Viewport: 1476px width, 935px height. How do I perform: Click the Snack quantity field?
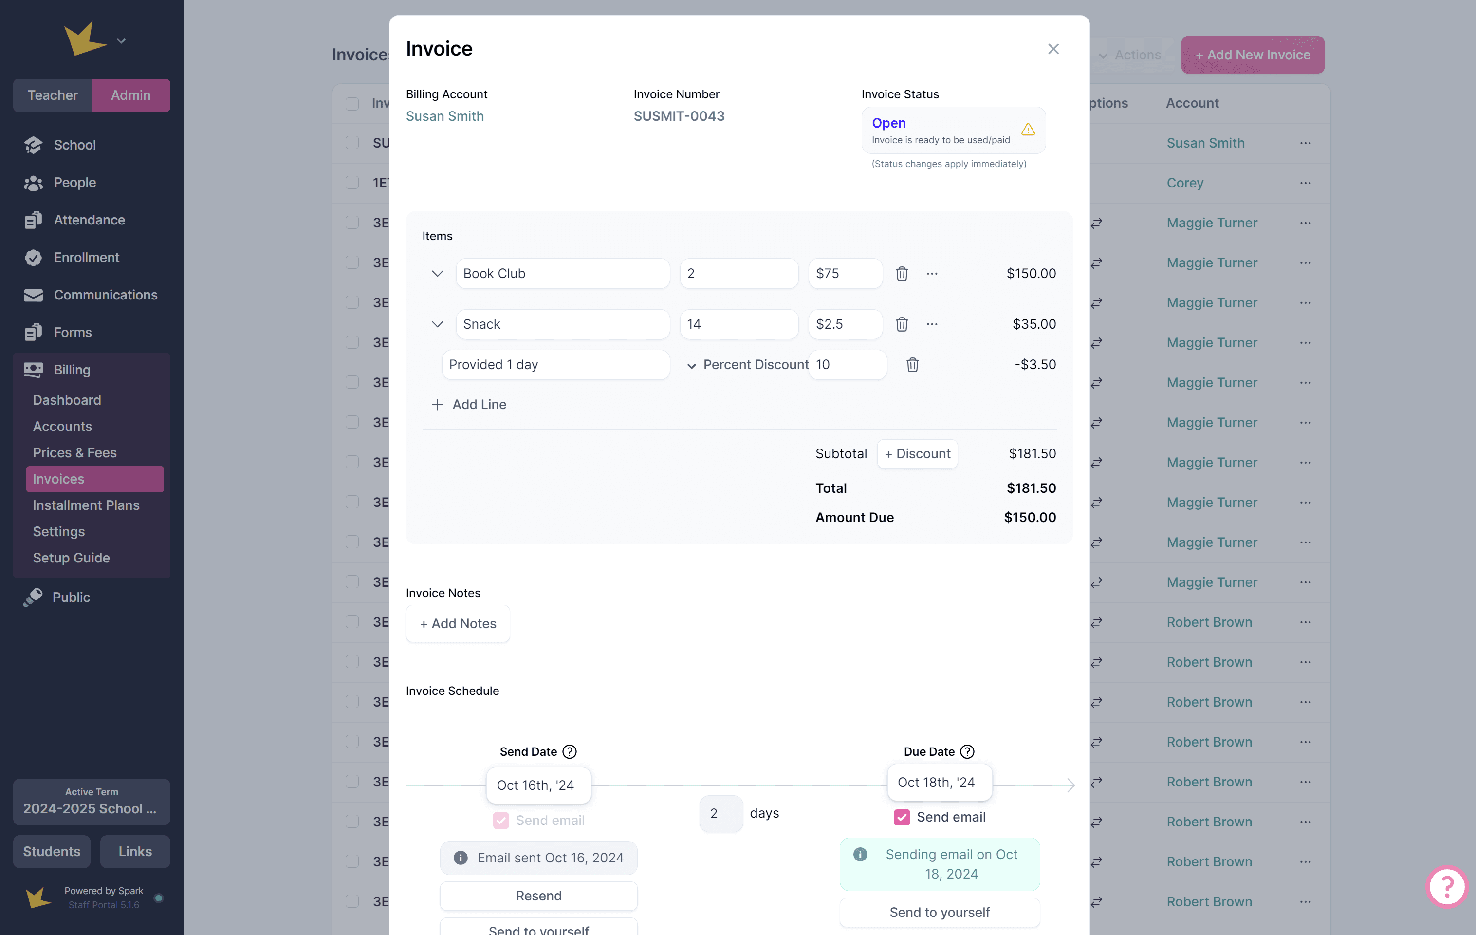(x=738, y=324)
